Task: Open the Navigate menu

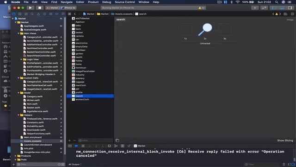Action: (x=67, y=2)
